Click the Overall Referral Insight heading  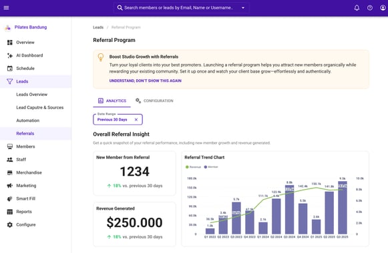122,134
